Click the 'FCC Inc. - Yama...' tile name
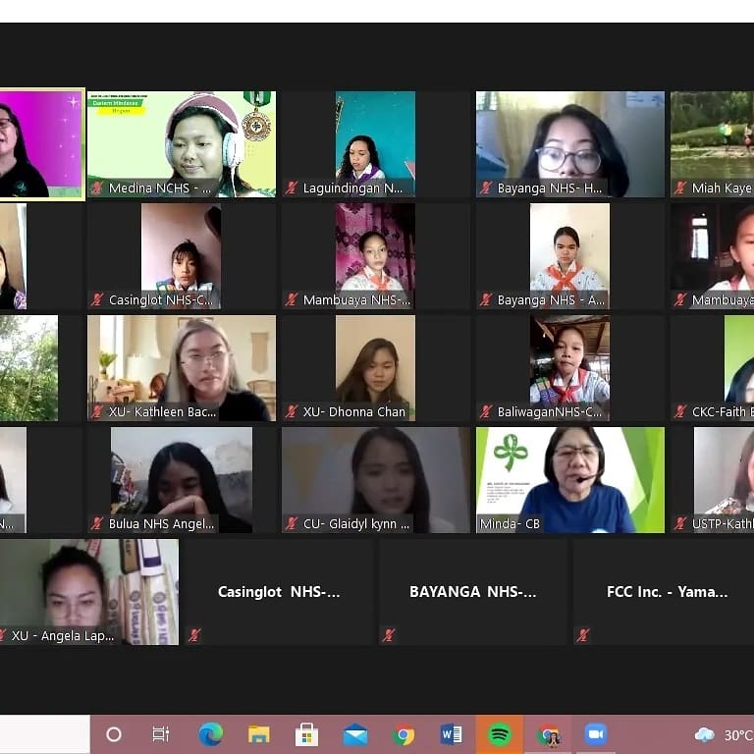 point(667,591)
